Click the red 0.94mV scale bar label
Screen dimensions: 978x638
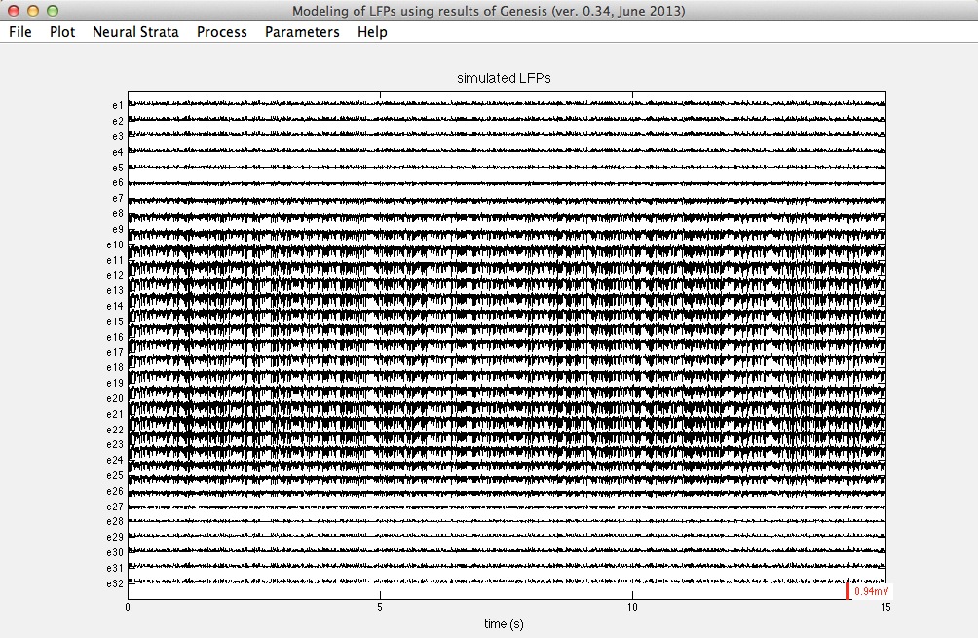tap(870, 591)
